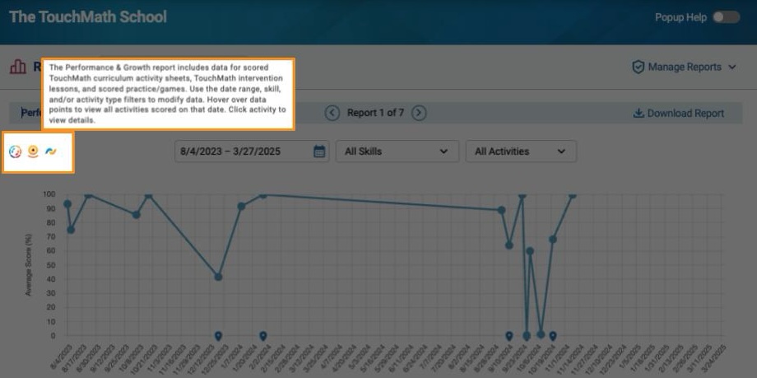
Task: Click the Download Report button
Action: [x=678, y=113]
